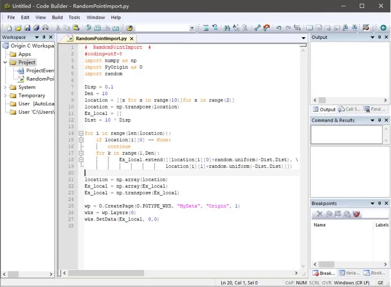Click the Output panel horizontal scrollbar thumb

point(322,100)
